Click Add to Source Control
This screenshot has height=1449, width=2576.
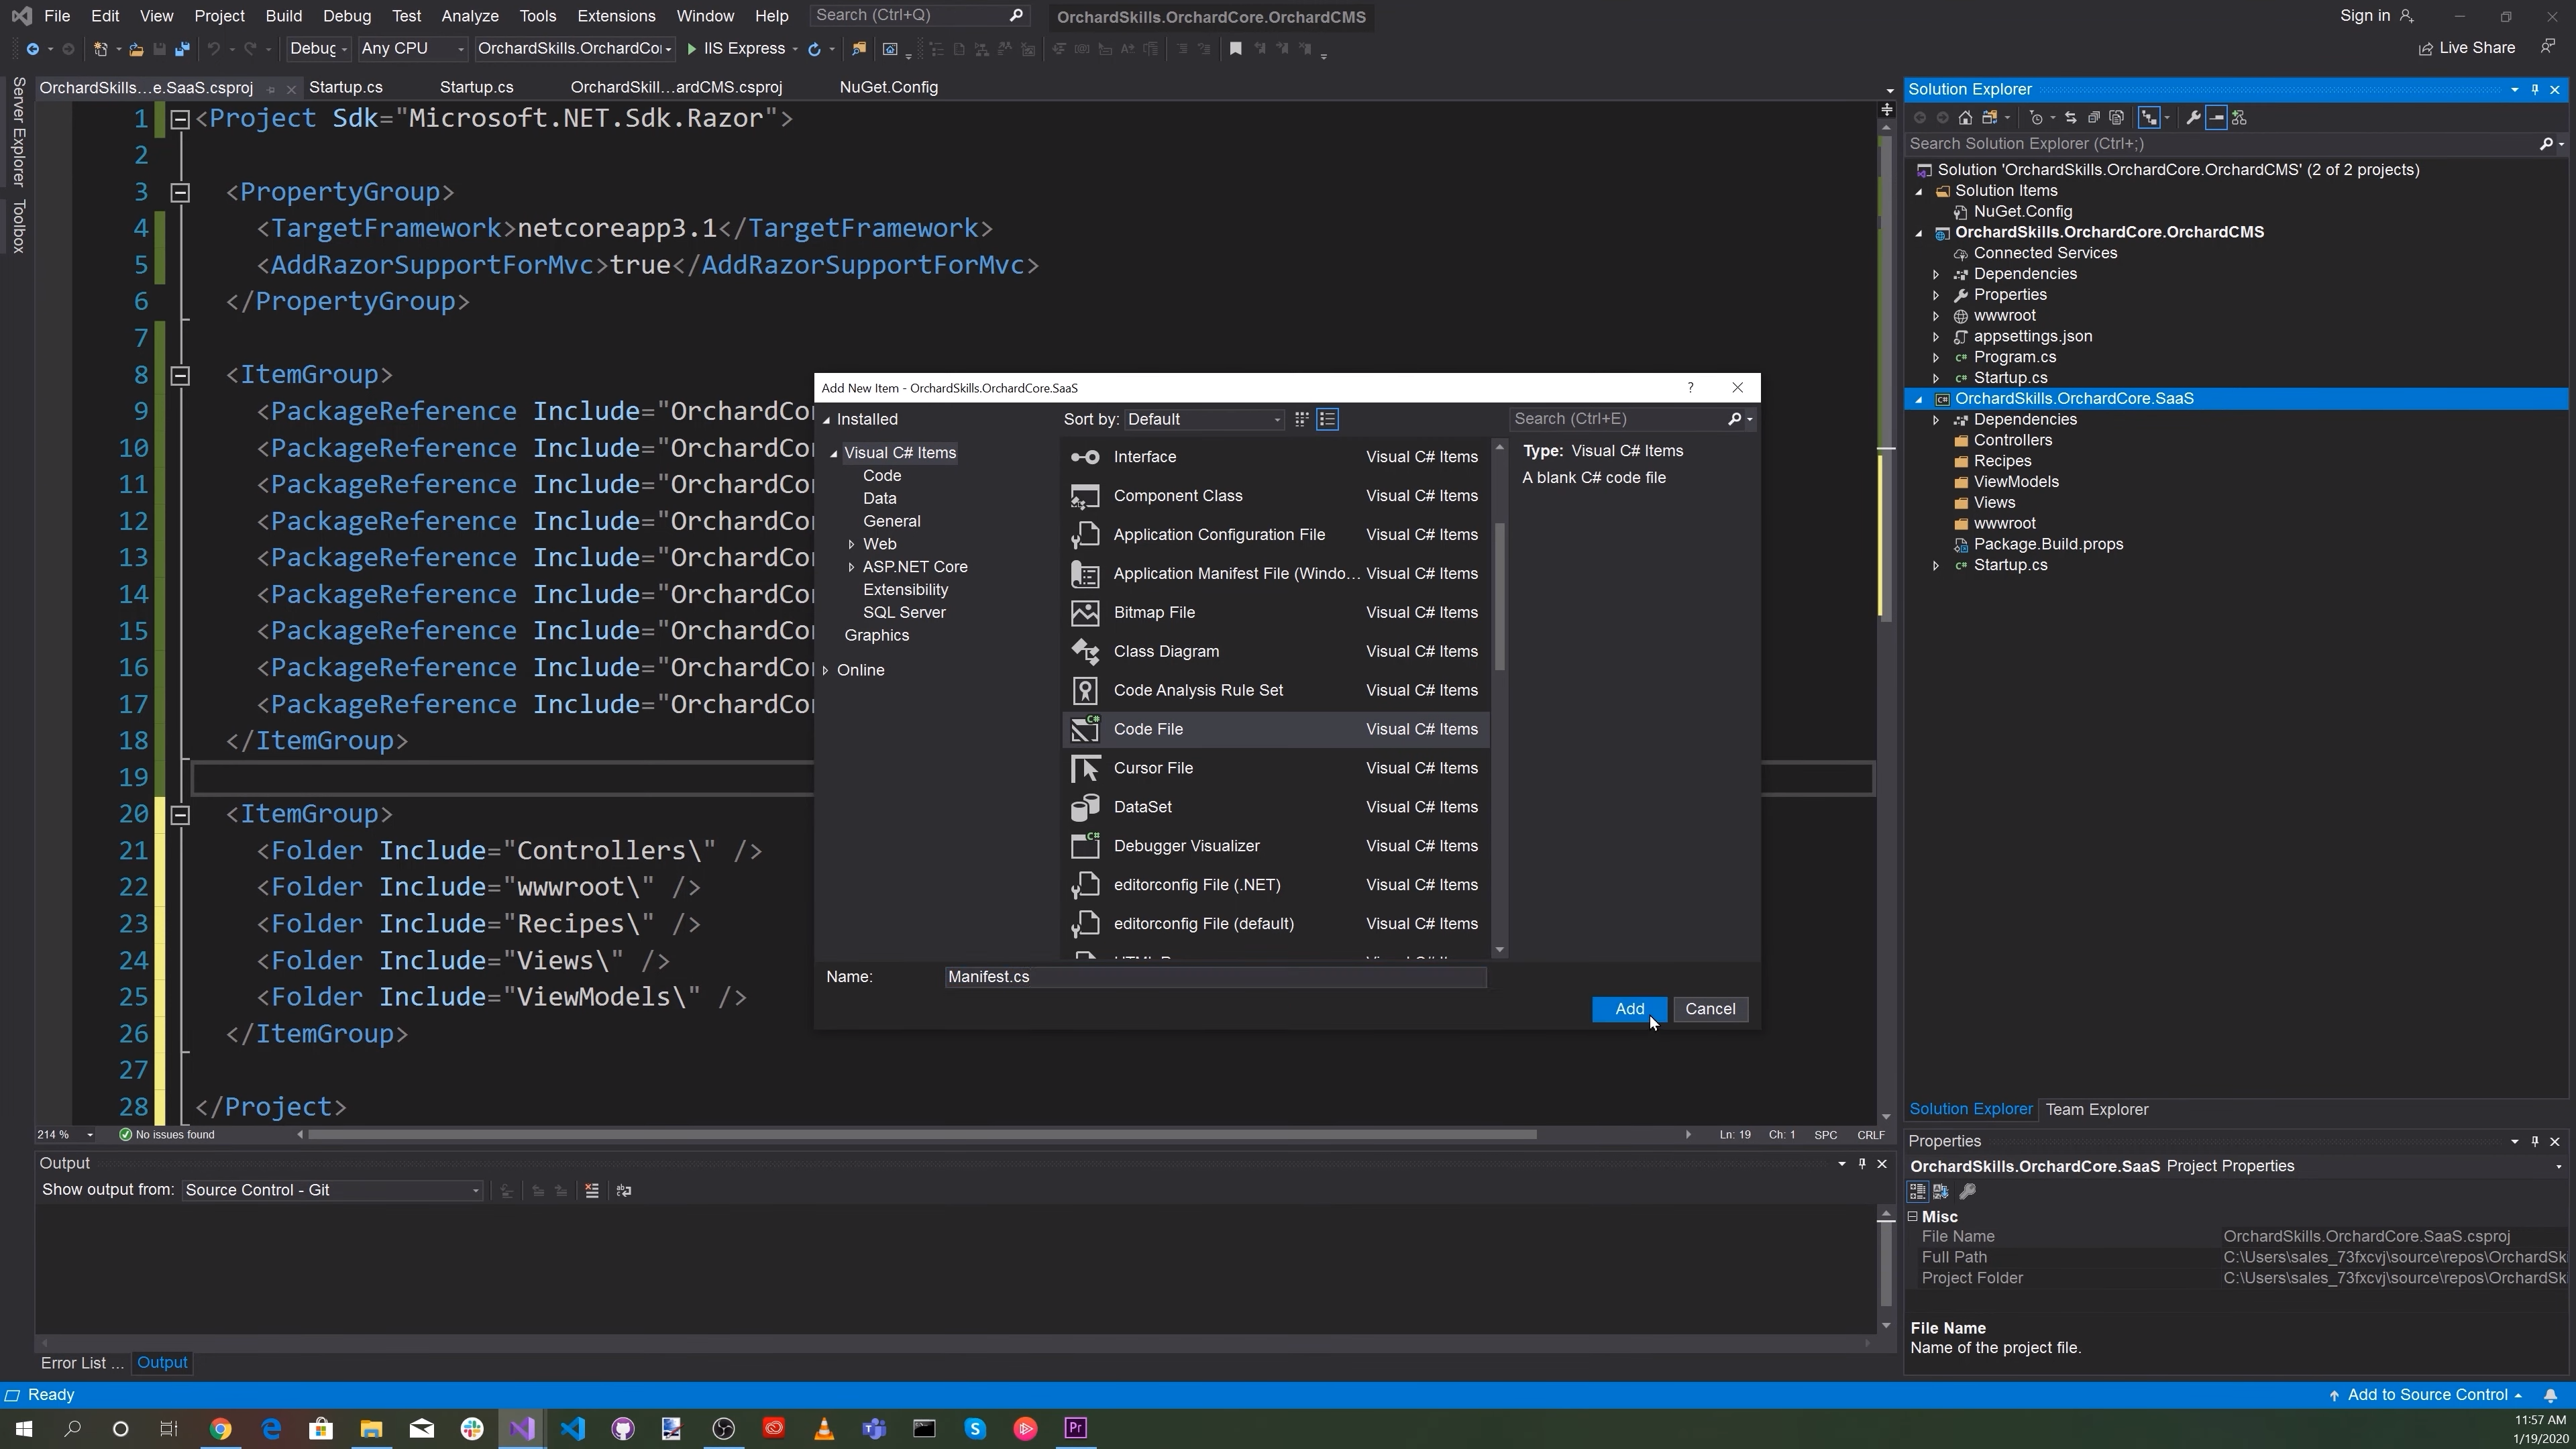pos(2427,1395)
